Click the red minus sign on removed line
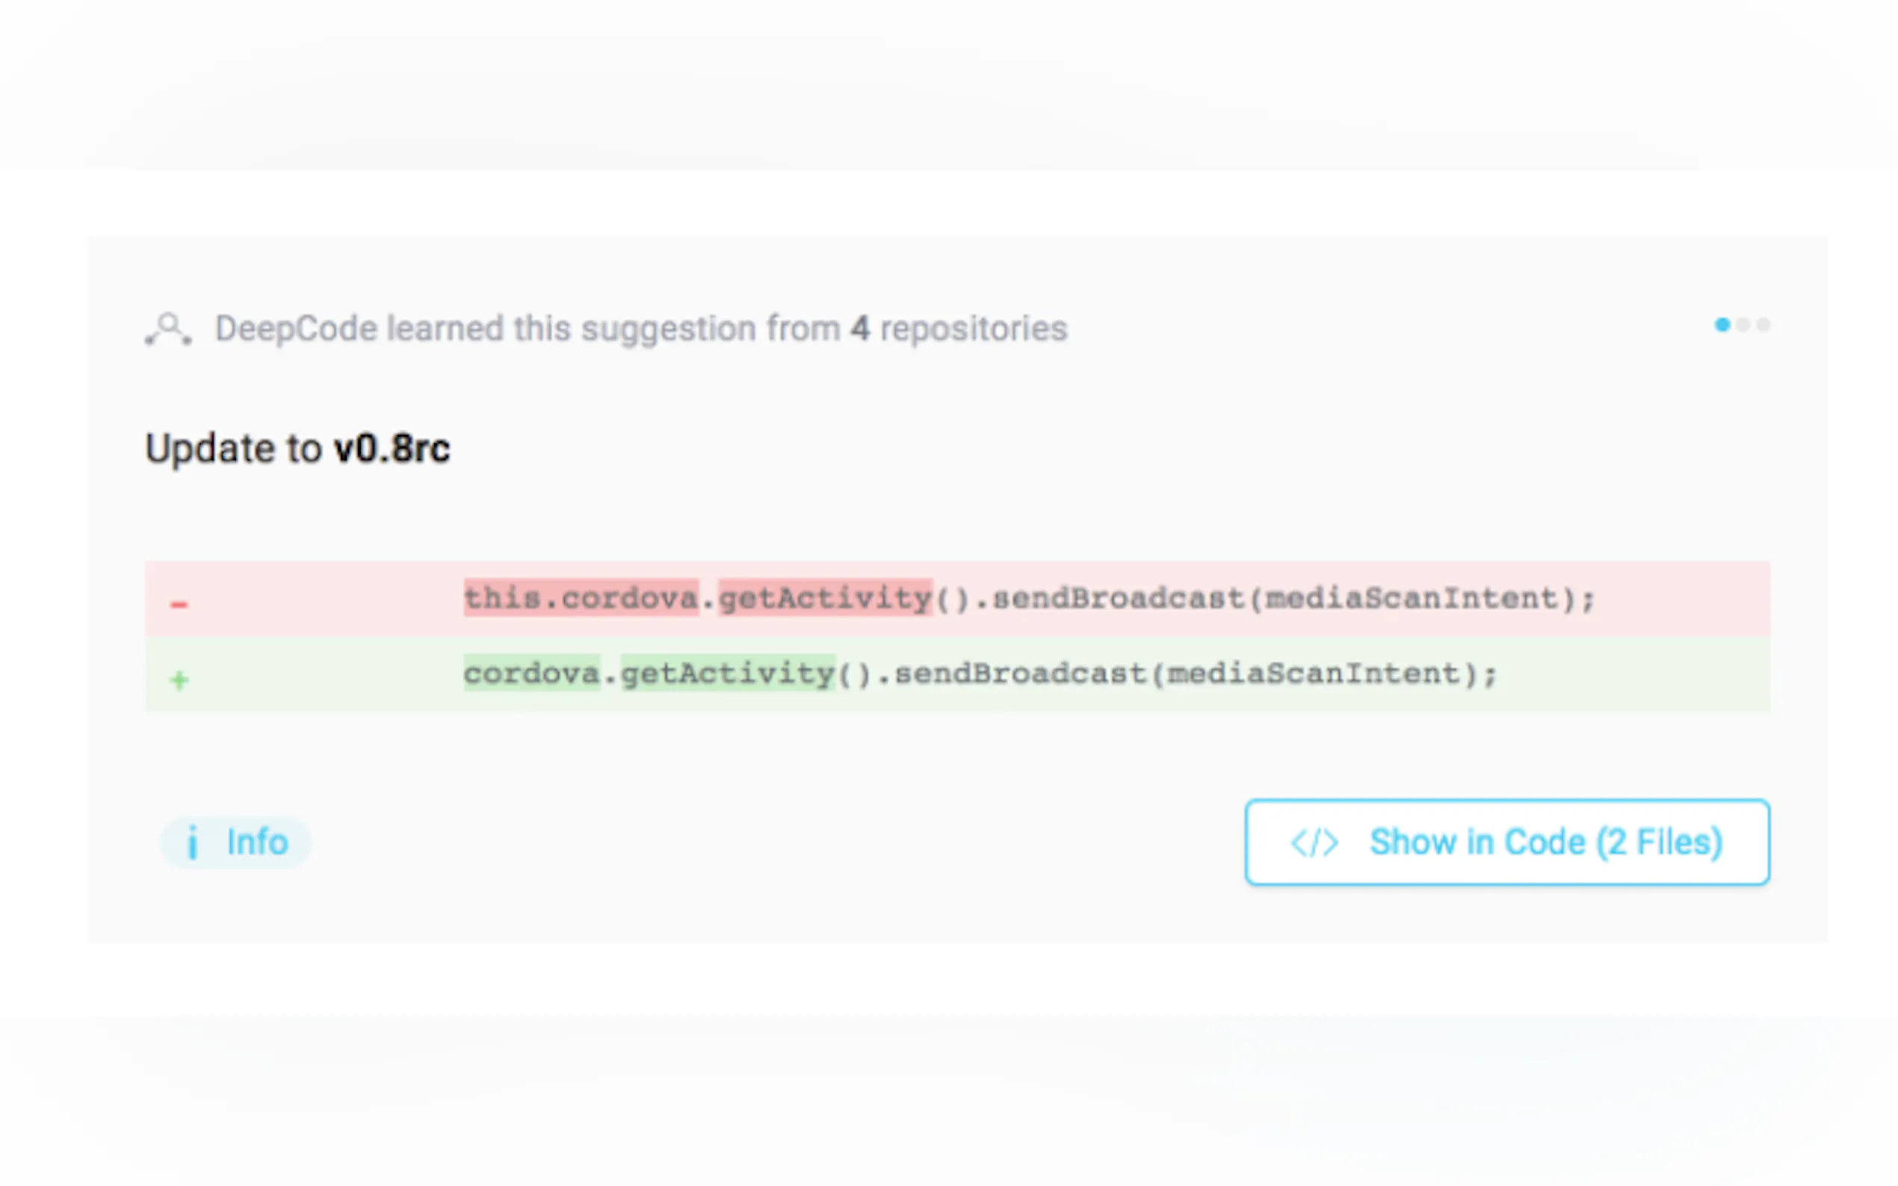Image resolution: width=1898 pixels, height=1186 pixels. click(179, 604)
